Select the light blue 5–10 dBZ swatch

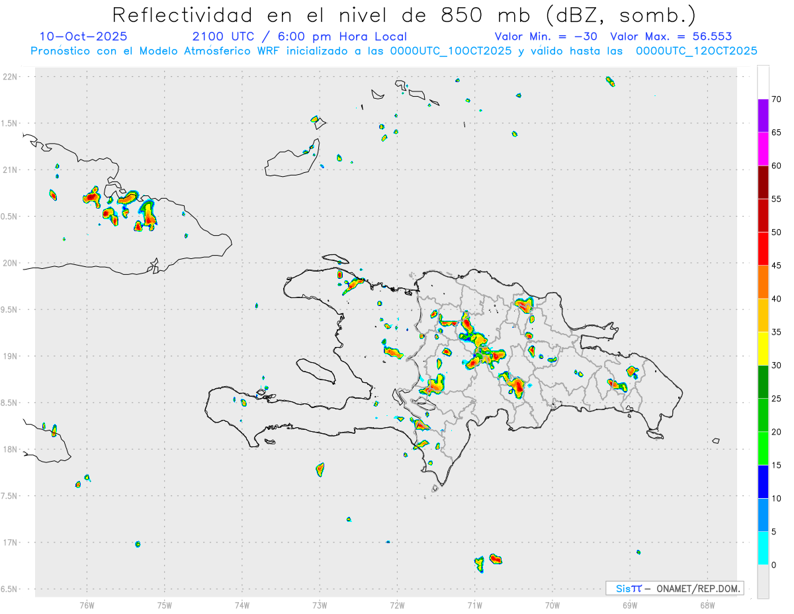point(763,515)
